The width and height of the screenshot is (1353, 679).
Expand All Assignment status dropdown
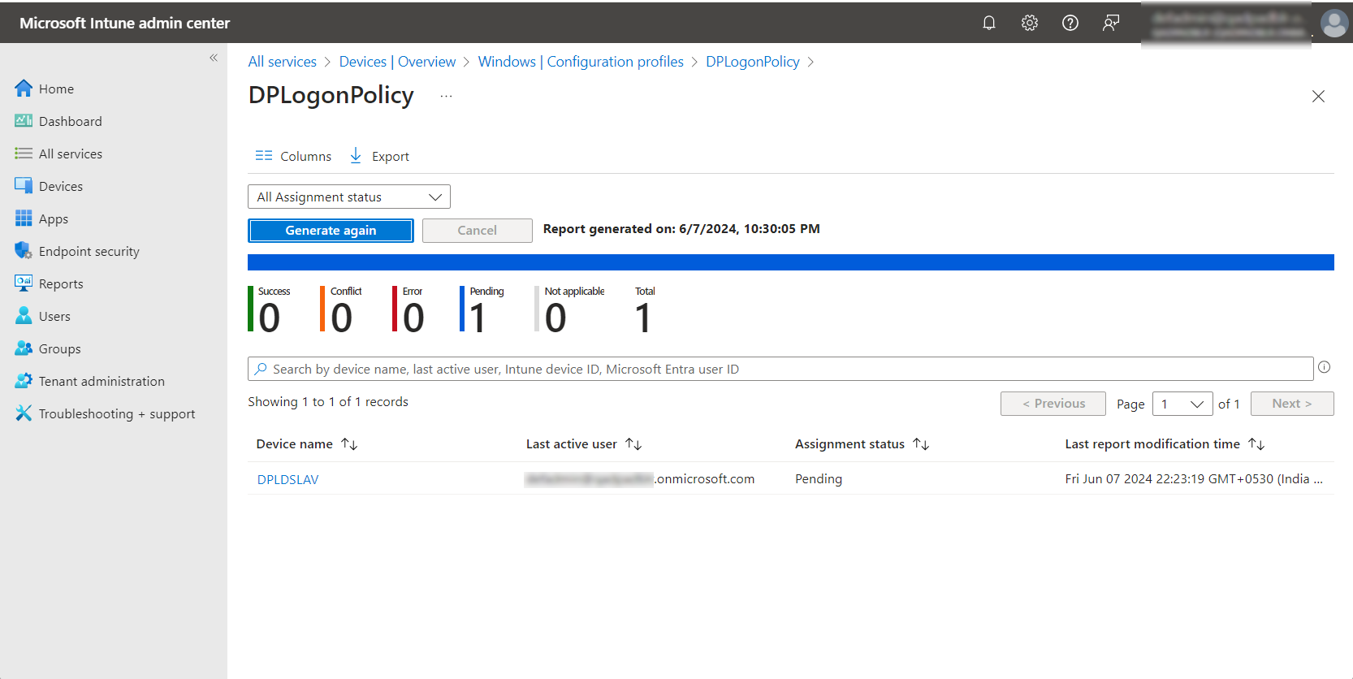[348, 197]
